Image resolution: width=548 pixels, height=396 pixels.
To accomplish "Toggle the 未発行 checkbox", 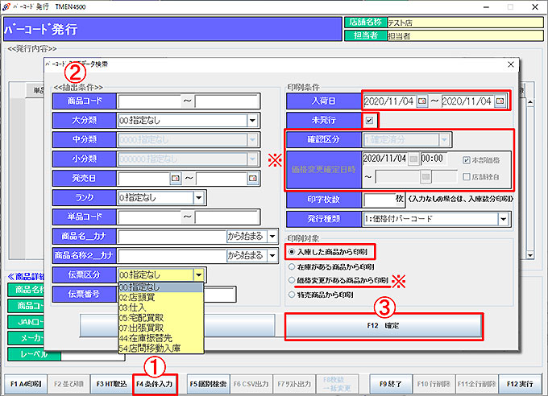I will [x=370, y=121].
